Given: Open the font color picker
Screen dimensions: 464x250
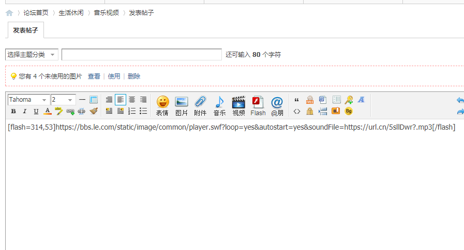Looking at the screenshot, I should 48,112.
